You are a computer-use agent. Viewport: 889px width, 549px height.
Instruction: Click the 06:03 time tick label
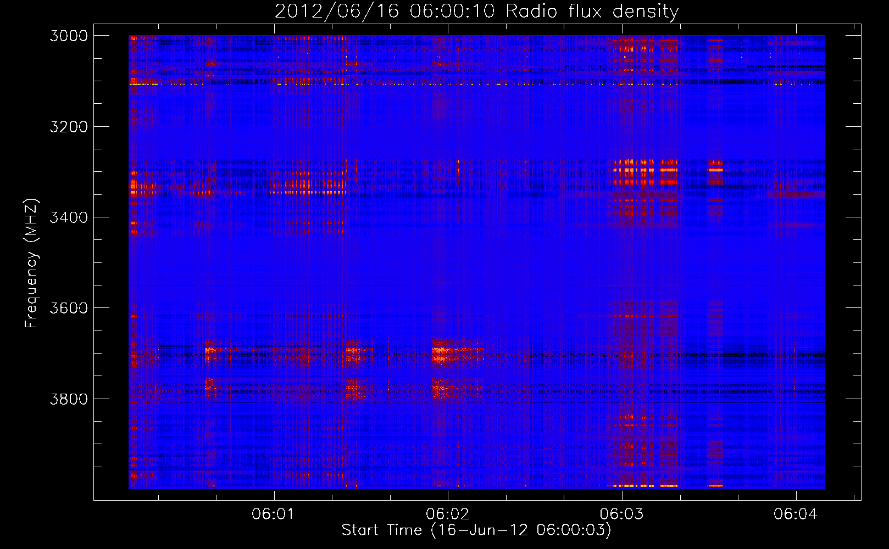(621, 514)
